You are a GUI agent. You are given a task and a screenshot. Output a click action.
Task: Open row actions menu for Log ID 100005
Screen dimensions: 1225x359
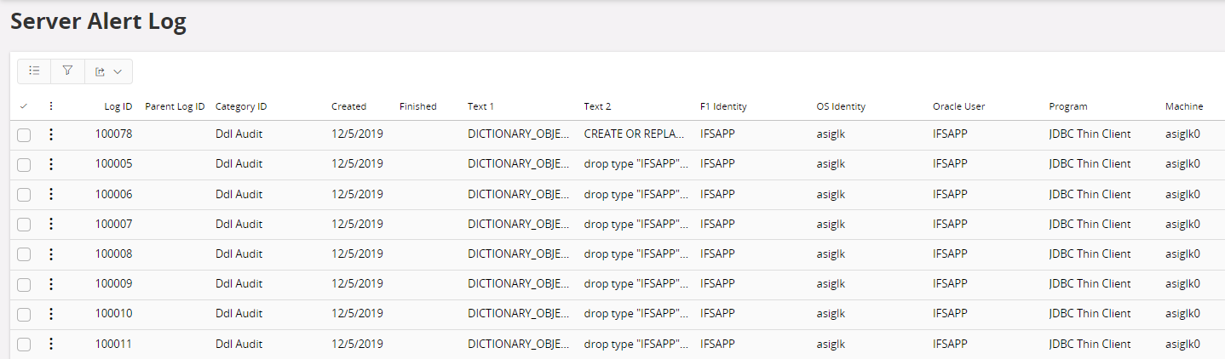click(x=51, y=164)
